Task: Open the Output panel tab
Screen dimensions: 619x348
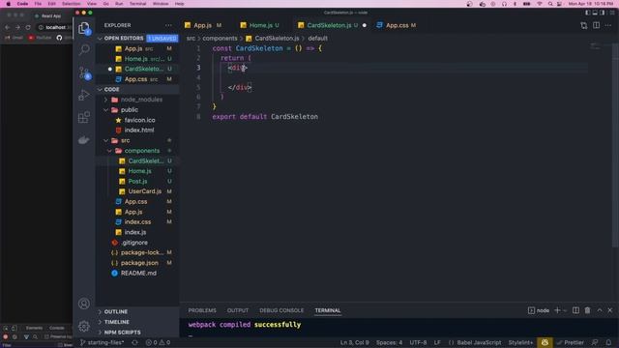Action: point(238,310)
